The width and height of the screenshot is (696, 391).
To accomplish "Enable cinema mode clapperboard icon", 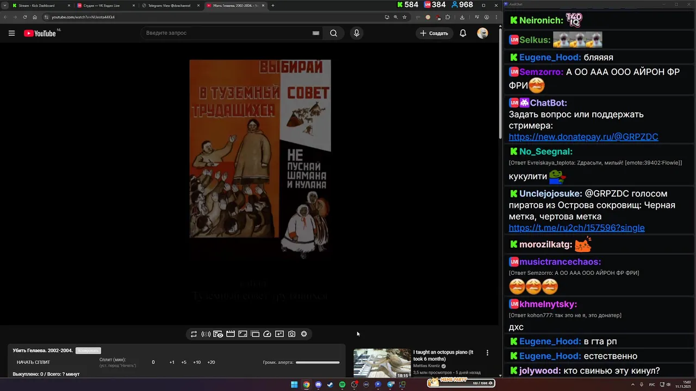I will pyautogui.click(x=231, y=334).
